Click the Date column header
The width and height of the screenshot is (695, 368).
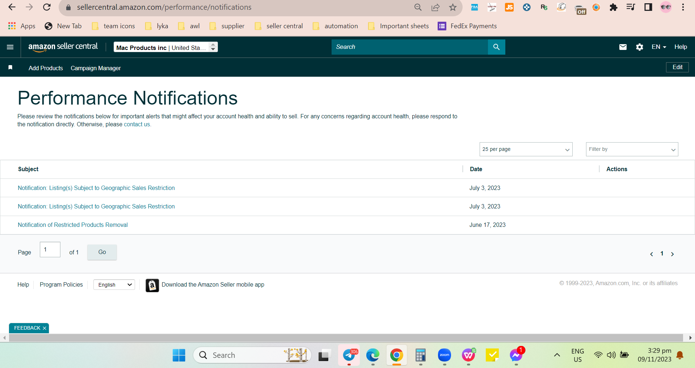click(476, 169)
